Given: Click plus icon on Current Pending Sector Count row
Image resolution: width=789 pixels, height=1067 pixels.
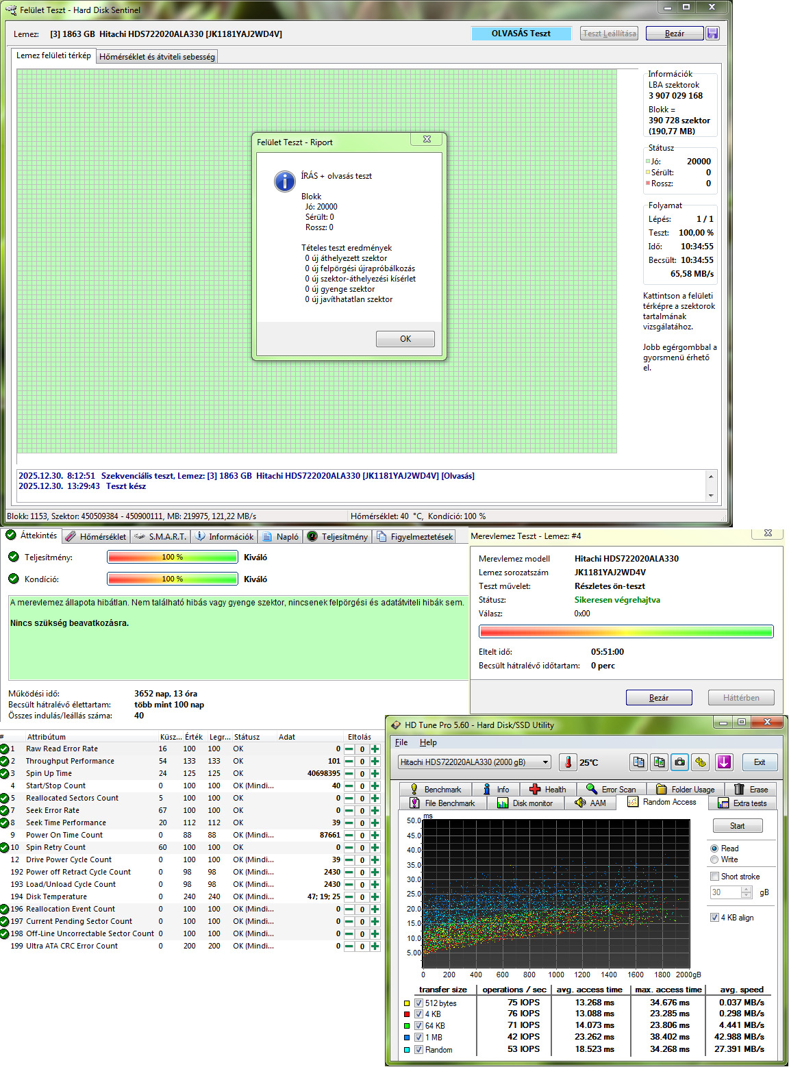Looking at the screenshot, I should pos(375,922).
